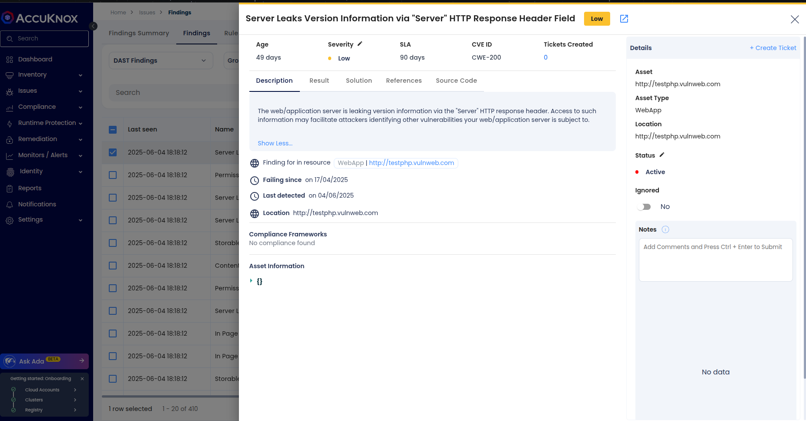Viewport: 806px width, 421px height.
Task: Open finding in new tab icon
Action: coord(624,19)
